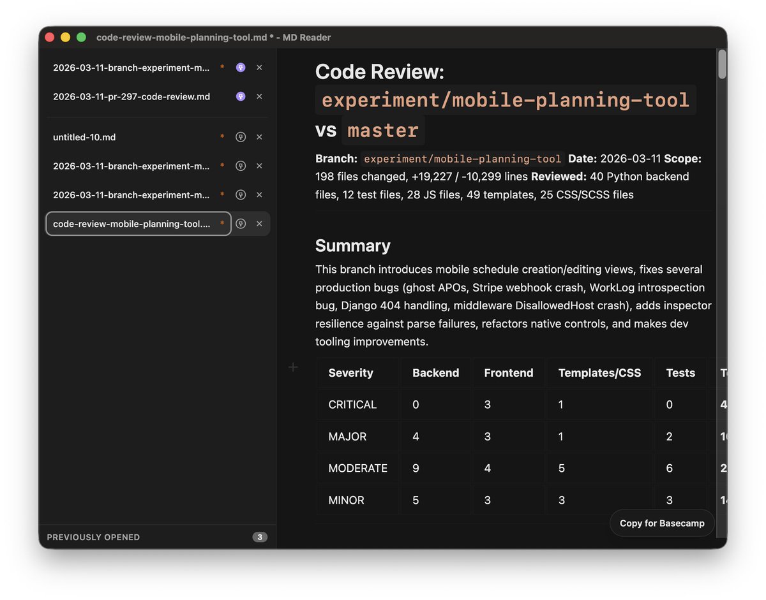Image resolution: width=766 pixels, height=600 pixels.
Task: Click the plus icon beside the severity table
Action: click(293, 367)
